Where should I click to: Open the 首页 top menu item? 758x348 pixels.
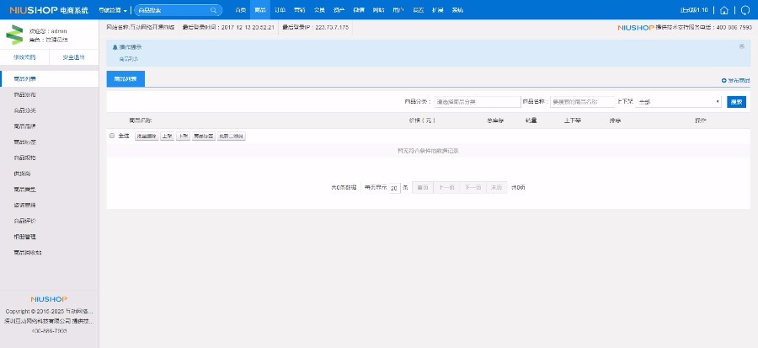click(240, 10)
